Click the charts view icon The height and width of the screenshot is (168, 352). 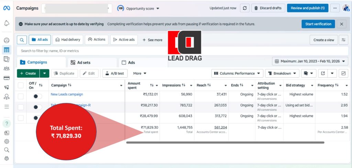343,73
